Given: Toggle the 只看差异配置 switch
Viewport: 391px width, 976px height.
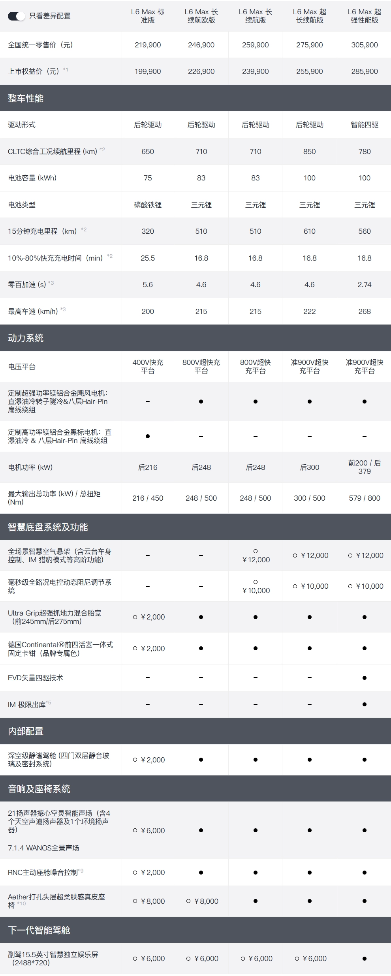Looking at the screenshot, I should coord(17,16).
